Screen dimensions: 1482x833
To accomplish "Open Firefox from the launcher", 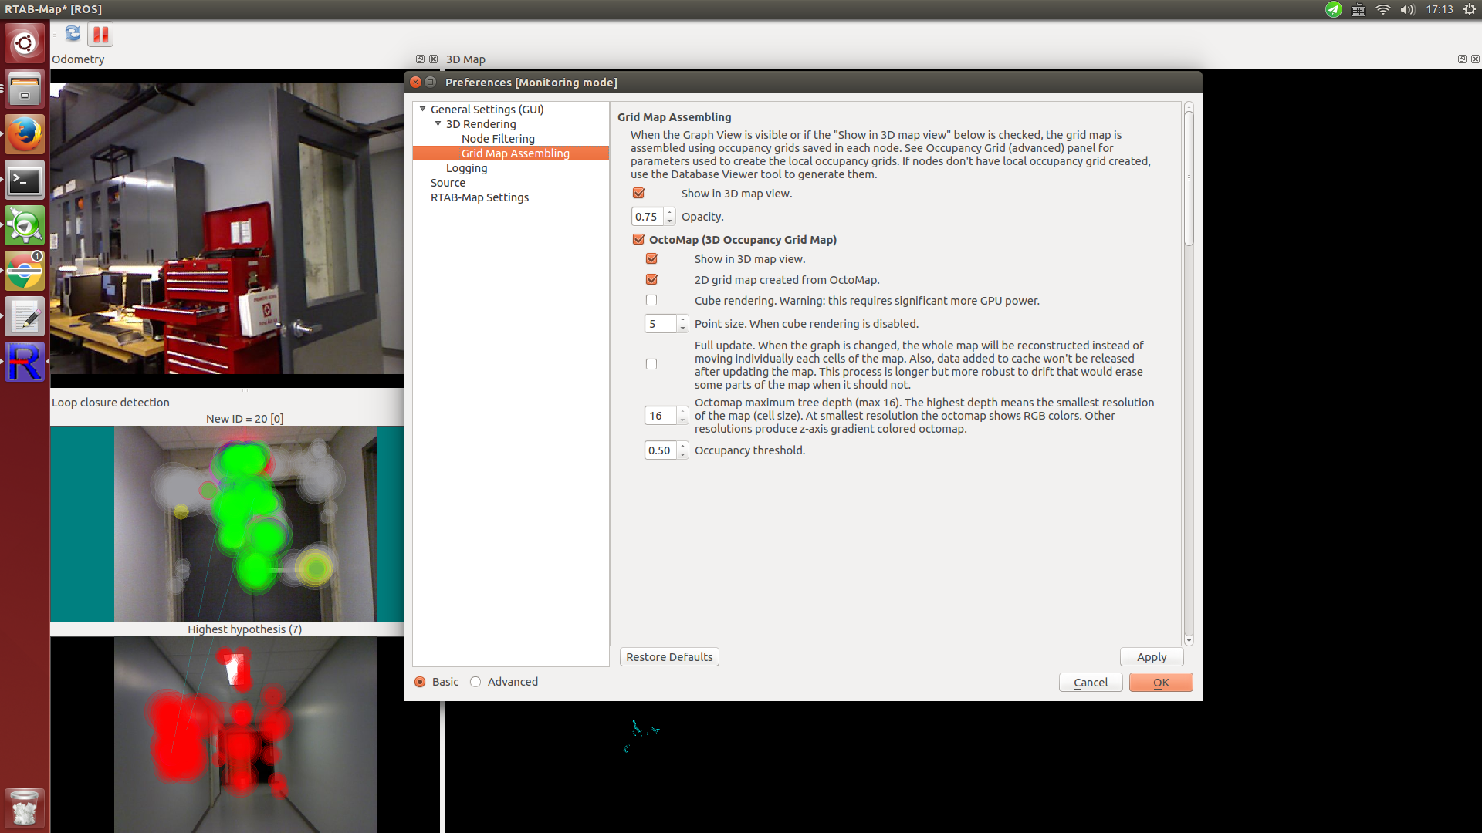I will point(25,134).
